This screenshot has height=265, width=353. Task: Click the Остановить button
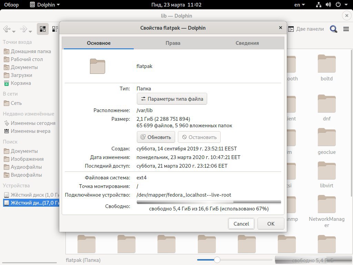click(199, 137)
